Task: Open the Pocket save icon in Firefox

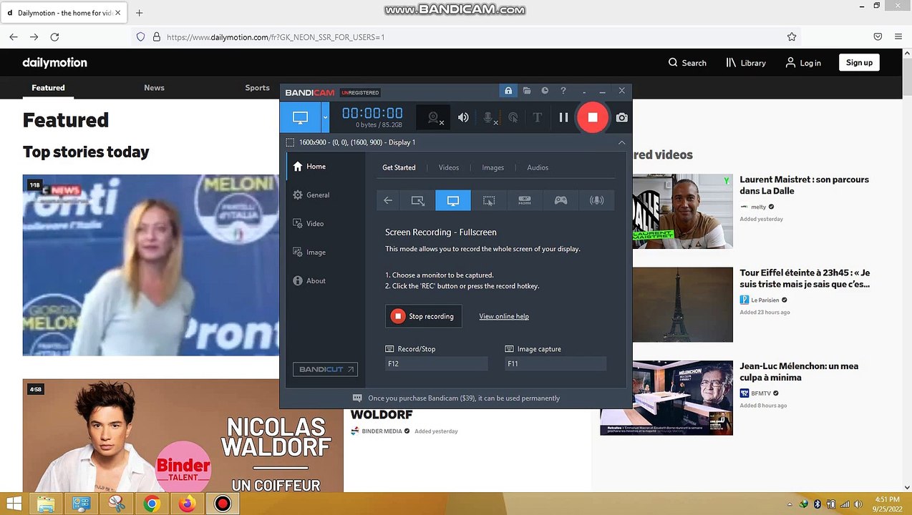Action: coord(878,36)
